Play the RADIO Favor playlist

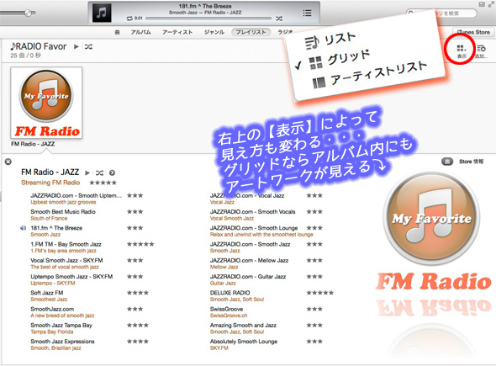(77, 46)
